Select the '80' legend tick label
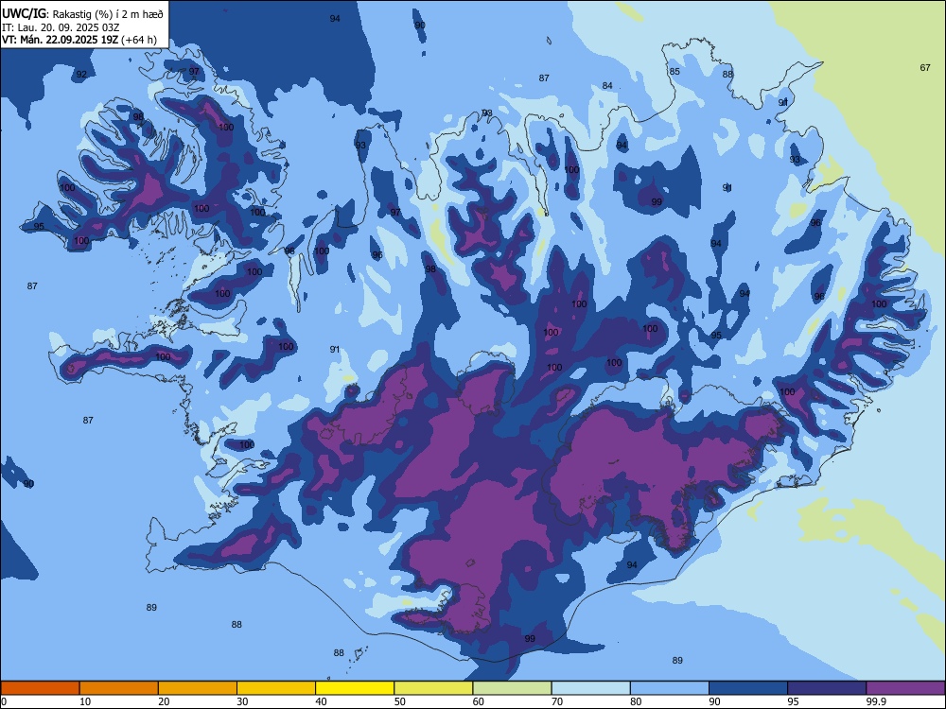 (x=636, y=701)
